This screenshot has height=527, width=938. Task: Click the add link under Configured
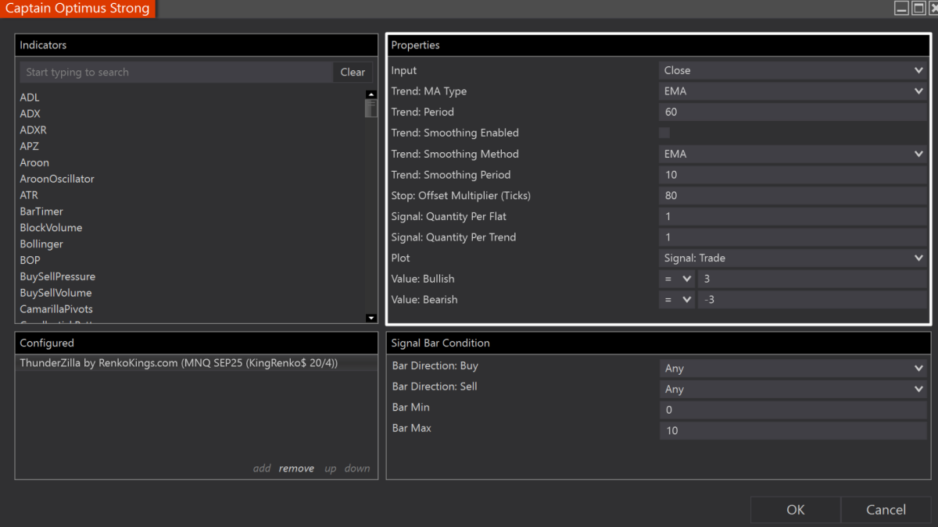262,468
